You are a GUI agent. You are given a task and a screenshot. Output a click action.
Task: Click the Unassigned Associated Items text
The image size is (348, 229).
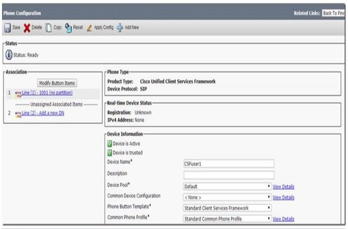[56, 104]
